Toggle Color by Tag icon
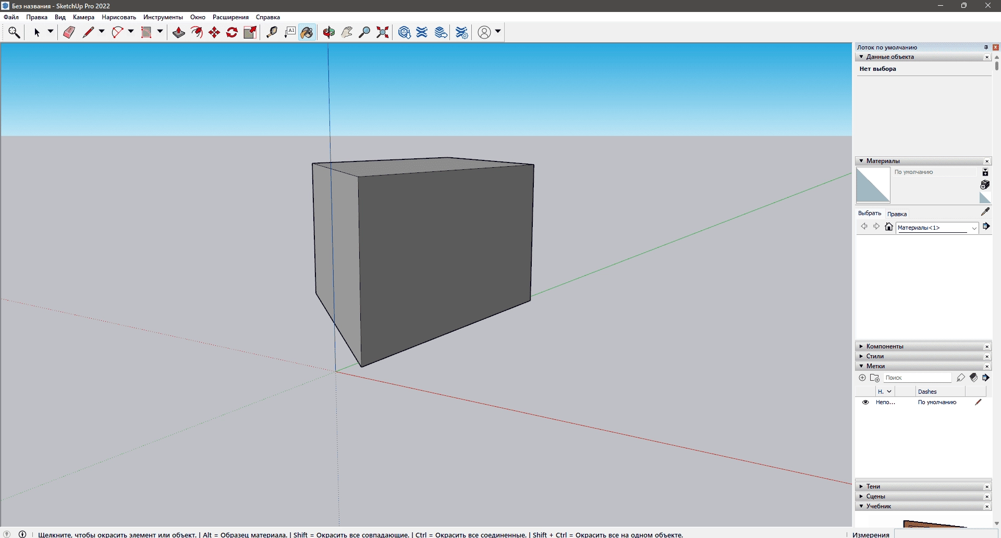 click(x=973, y=378)
